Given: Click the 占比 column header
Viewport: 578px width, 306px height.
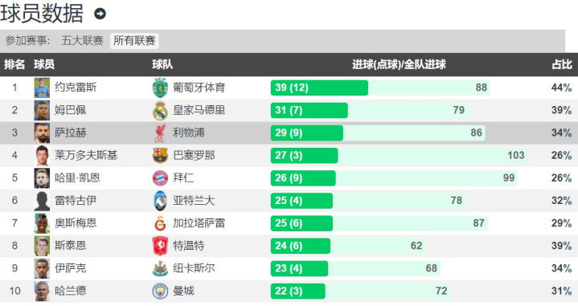Looking at the screenshot, I should tap(562, 65).
